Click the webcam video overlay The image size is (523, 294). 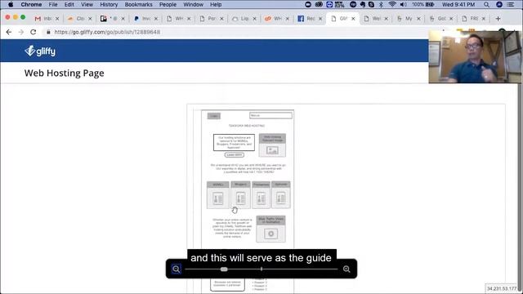tap(475, 56)
